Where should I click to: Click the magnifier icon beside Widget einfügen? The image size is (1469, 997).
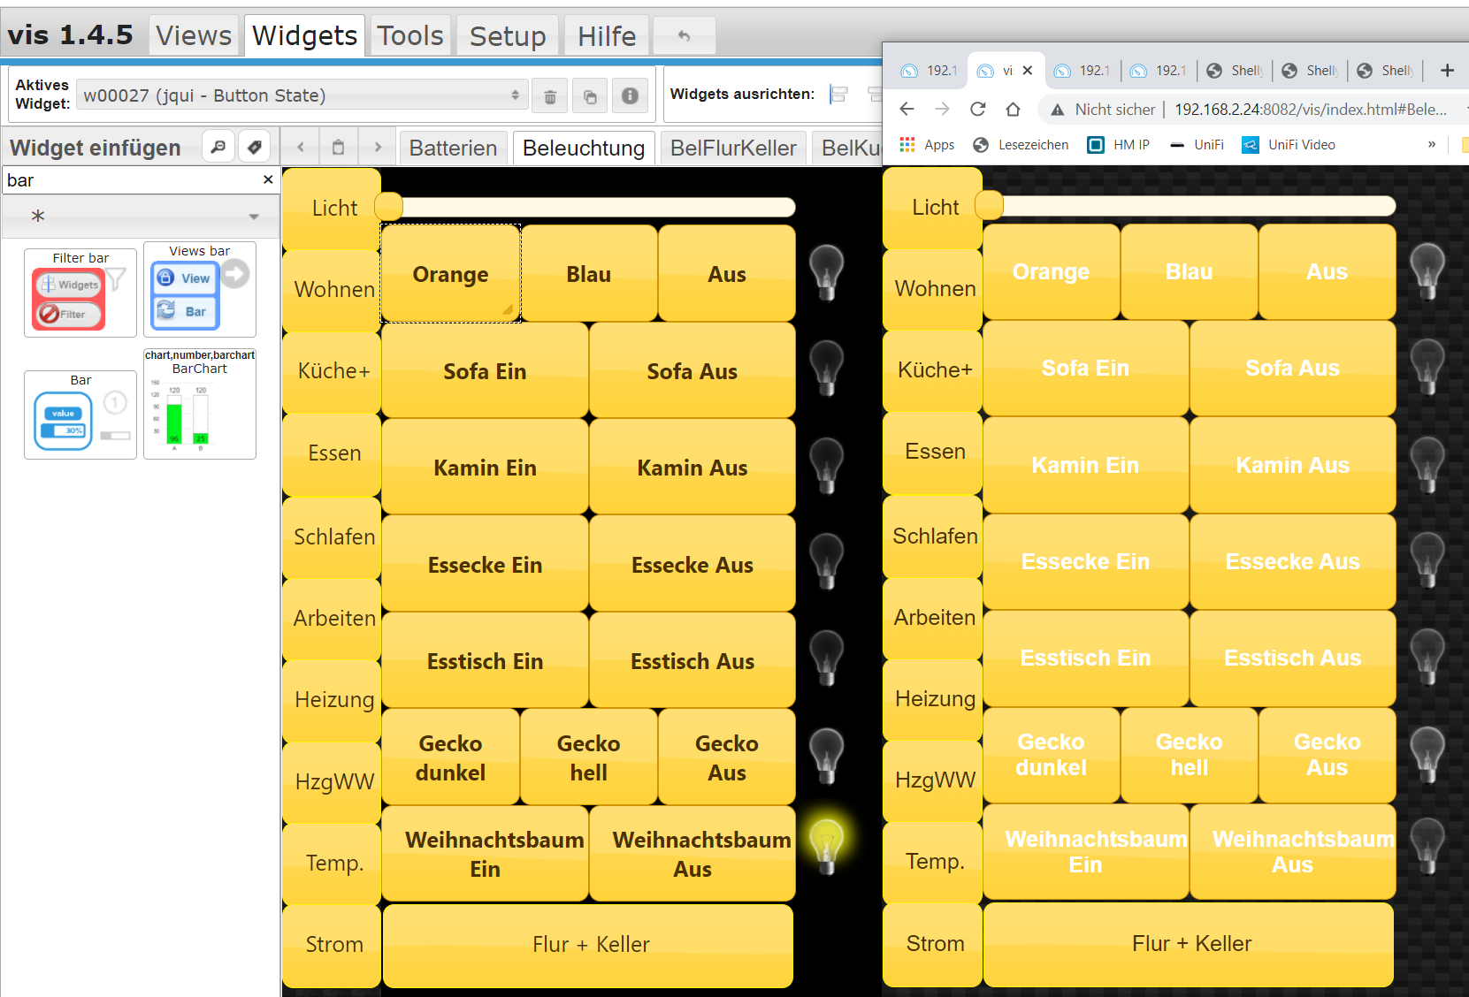point(218,147)
